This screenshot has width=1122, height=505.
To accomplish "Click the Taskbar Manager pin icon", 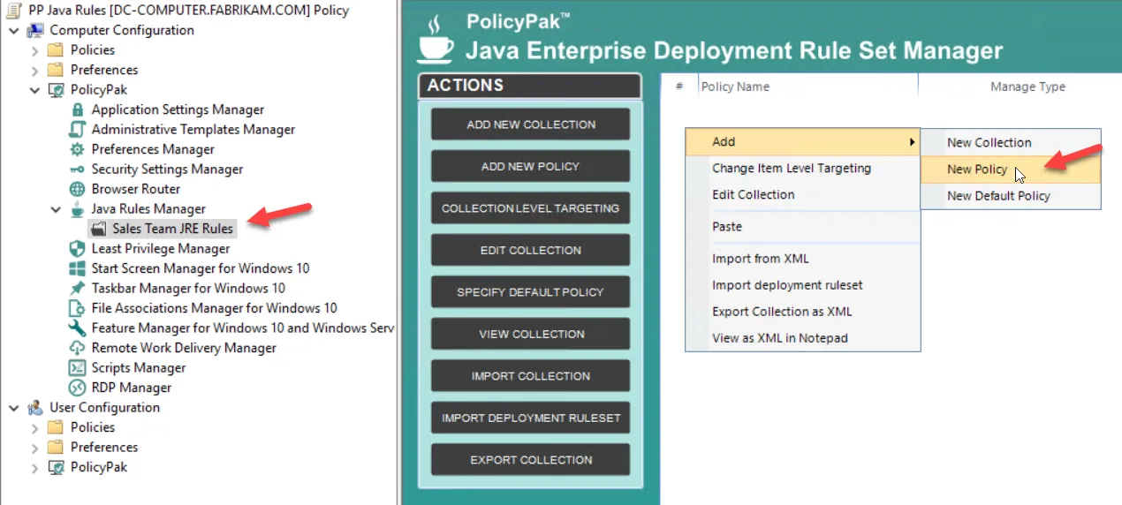I will coord(77,288).
